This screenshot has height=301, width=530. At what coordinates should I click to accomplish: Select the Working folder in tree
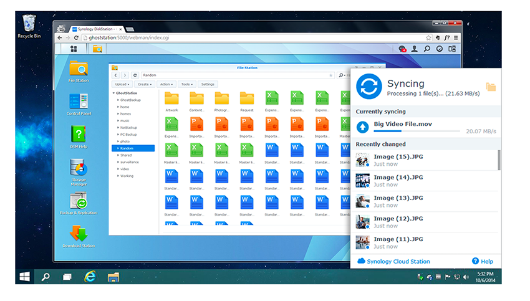click(x=127, y=176)
